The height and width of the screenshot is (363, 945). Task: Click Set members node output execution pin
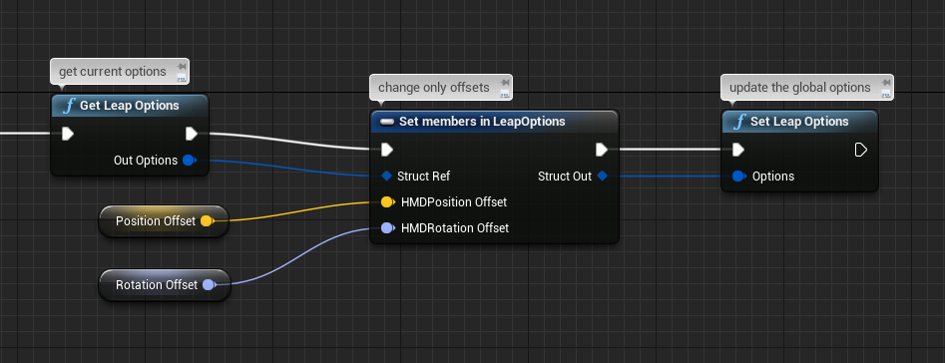click(x=601, y=150)
